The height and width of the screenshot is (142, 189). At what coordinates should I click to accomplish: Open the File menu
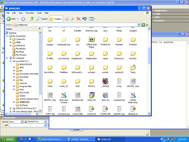coord(8,13)
